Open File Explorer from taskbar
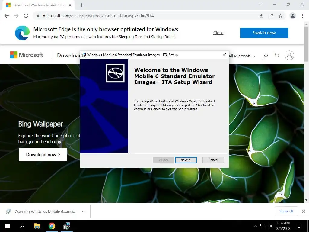Screen dimensions: 309x232 click(x=37, y=226)
